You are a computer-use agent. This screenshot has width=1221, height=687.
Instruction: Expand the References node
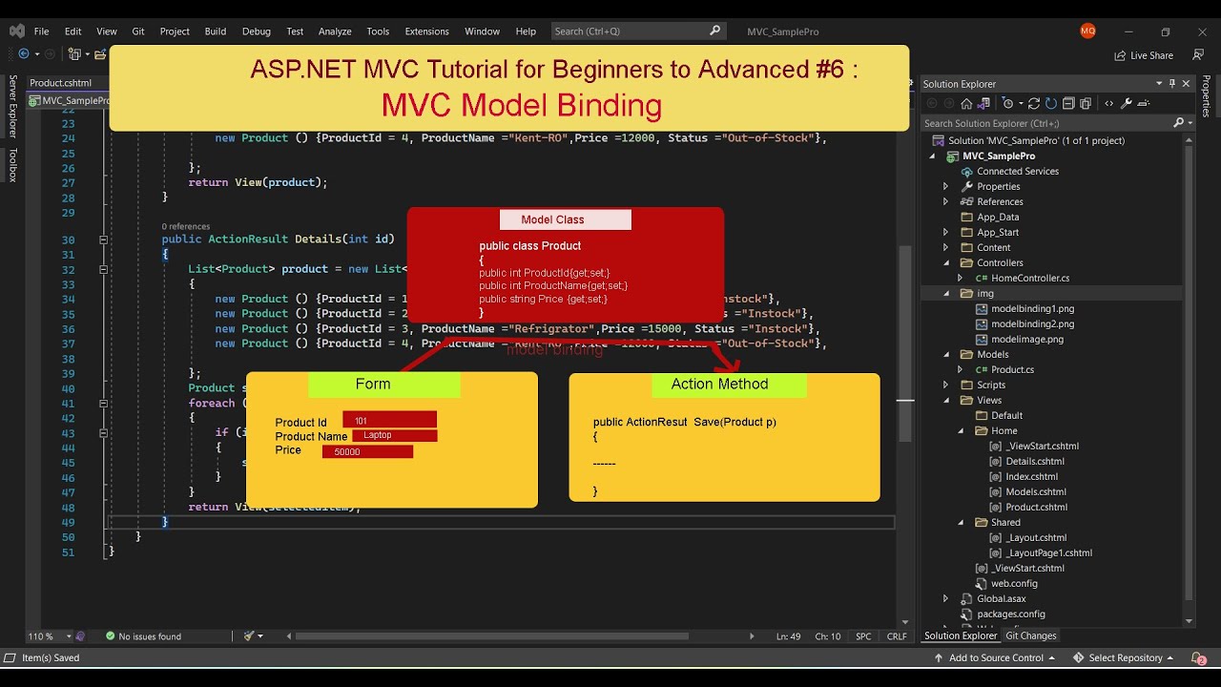945,201
